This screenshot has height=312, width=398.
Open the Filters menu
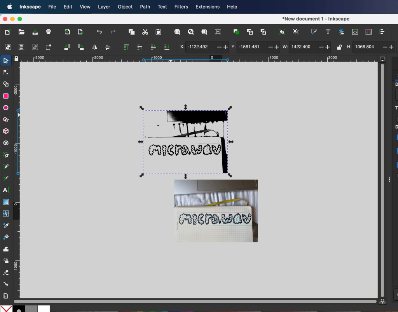click(x=181, y=7)
